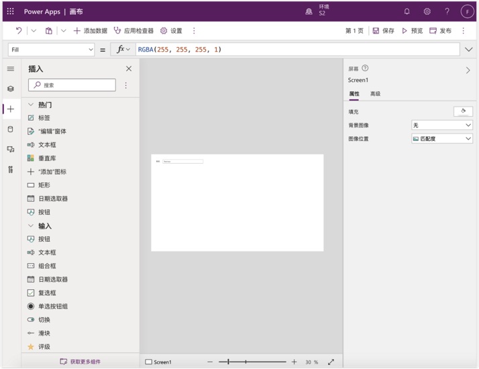The height and width of the screenshot is (369, 479).
Task: Select the Insert plus sidebar icon
Action: tap(11, 109)
